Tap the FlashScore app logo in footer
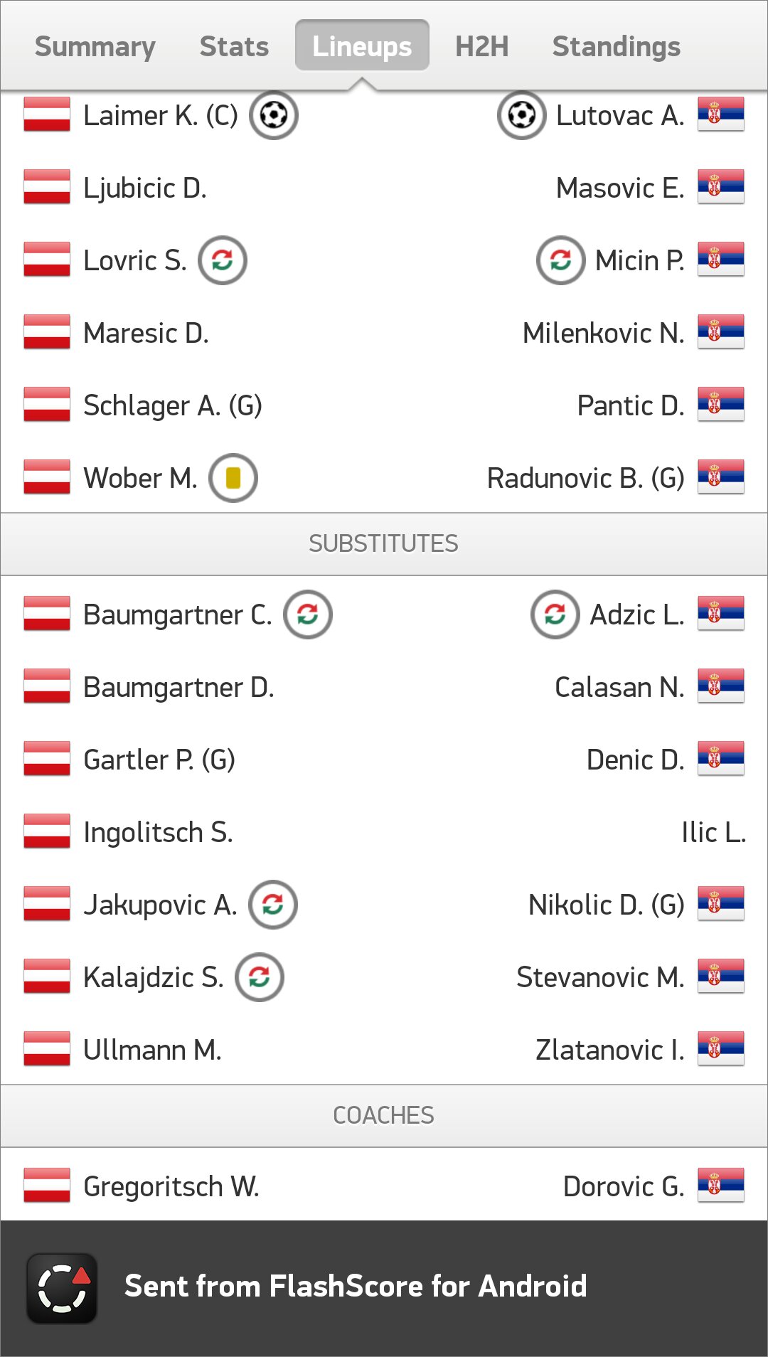This screenshot has width=768, height=1357. click(62, 1288)
